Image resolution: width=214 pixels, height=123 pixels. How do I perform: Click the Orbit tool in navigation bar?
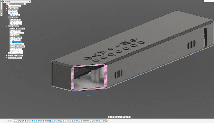(x=110, y=117)
